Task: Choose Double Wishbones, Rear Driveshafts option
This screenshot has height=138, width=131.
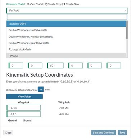Action: pyautogui.click(x=66, y=43)
